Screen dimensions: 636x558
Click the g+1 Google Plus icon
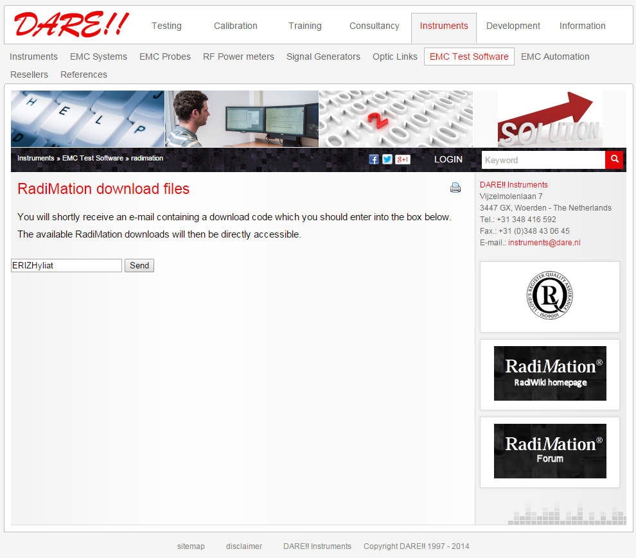(x=403, y=159)
